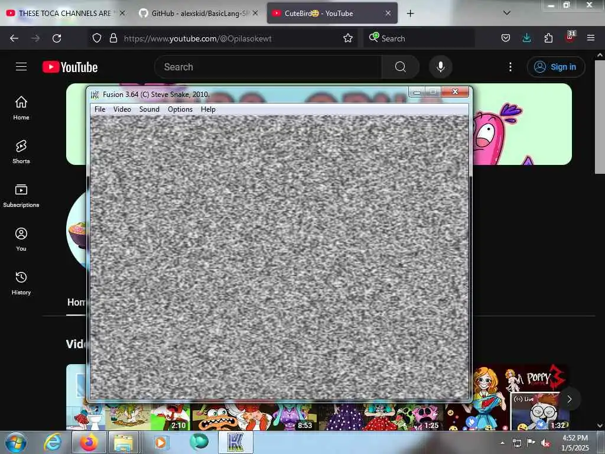Open History in the YouTube sidebar
The image size is (605, 454).
pos(21,283)
